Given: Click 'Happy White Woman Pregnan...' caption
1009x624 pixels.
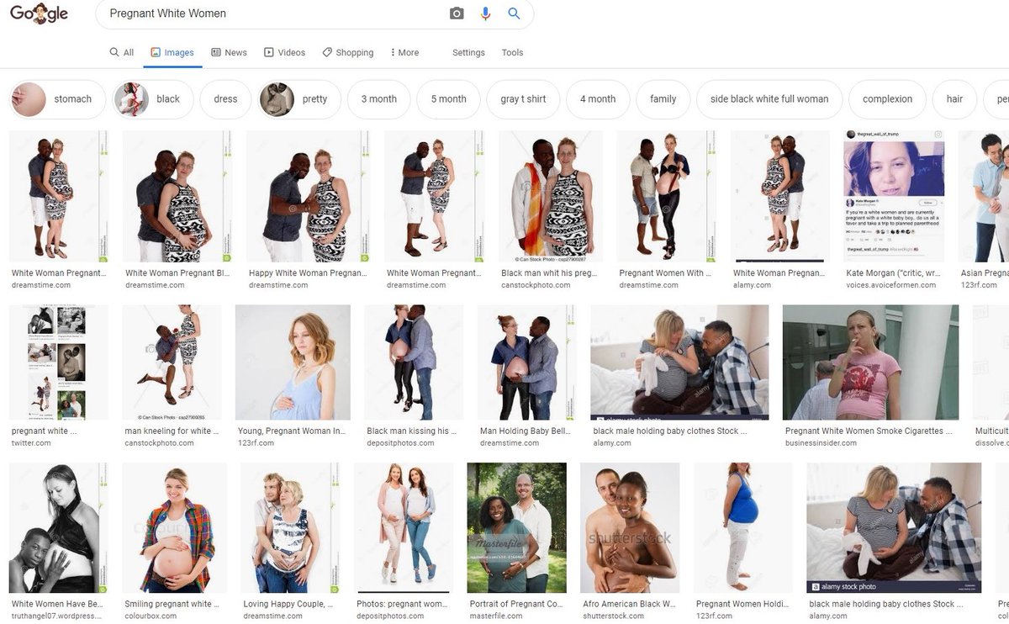Looking at the screenshot, I should tap(308, 273).
